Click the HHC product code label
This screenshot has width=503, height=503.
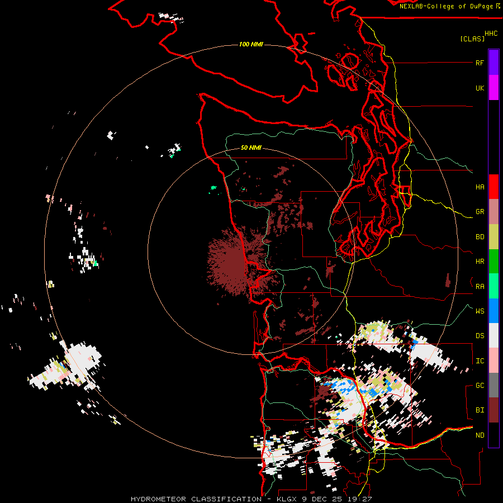(491, 34)
